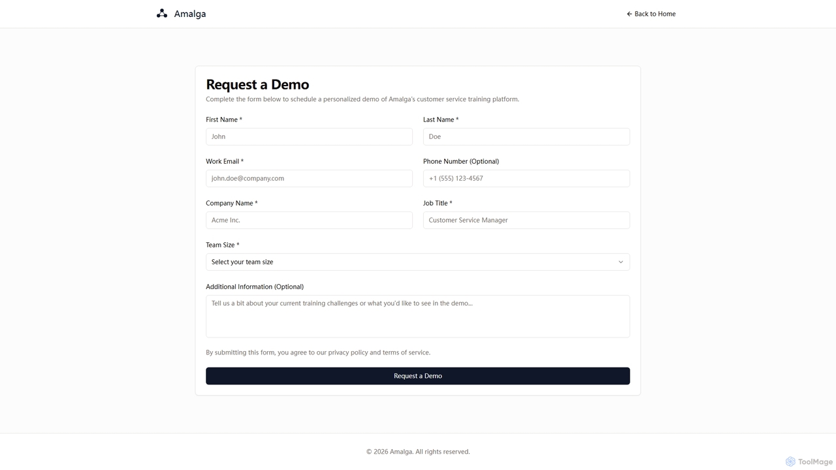Click the Company Name label
The width and height of the screenshot is (836, 470).
point(232,203)
